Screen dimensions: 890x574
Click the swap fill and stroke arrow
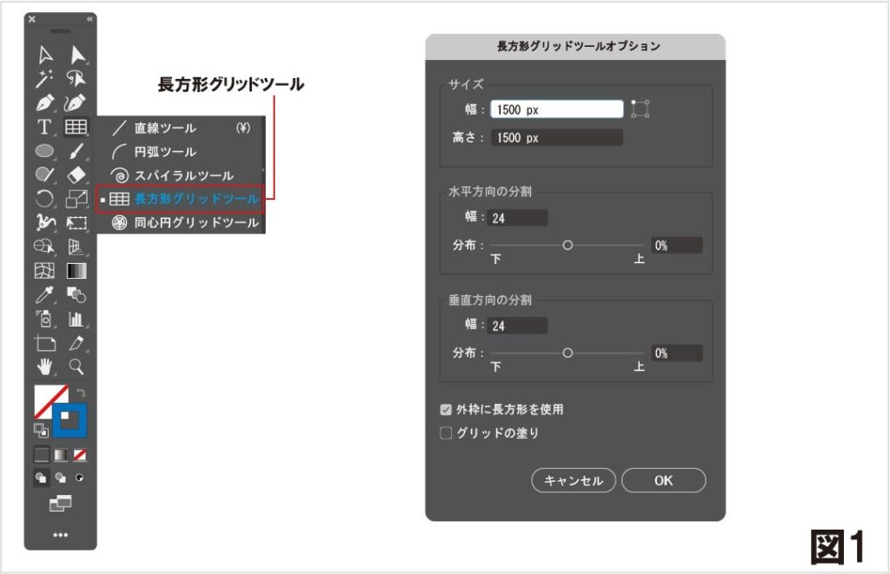click(81, 393)
